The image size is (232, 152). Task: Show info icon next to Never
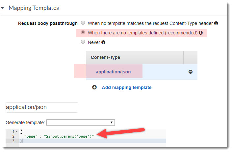[x=103, y=42]
